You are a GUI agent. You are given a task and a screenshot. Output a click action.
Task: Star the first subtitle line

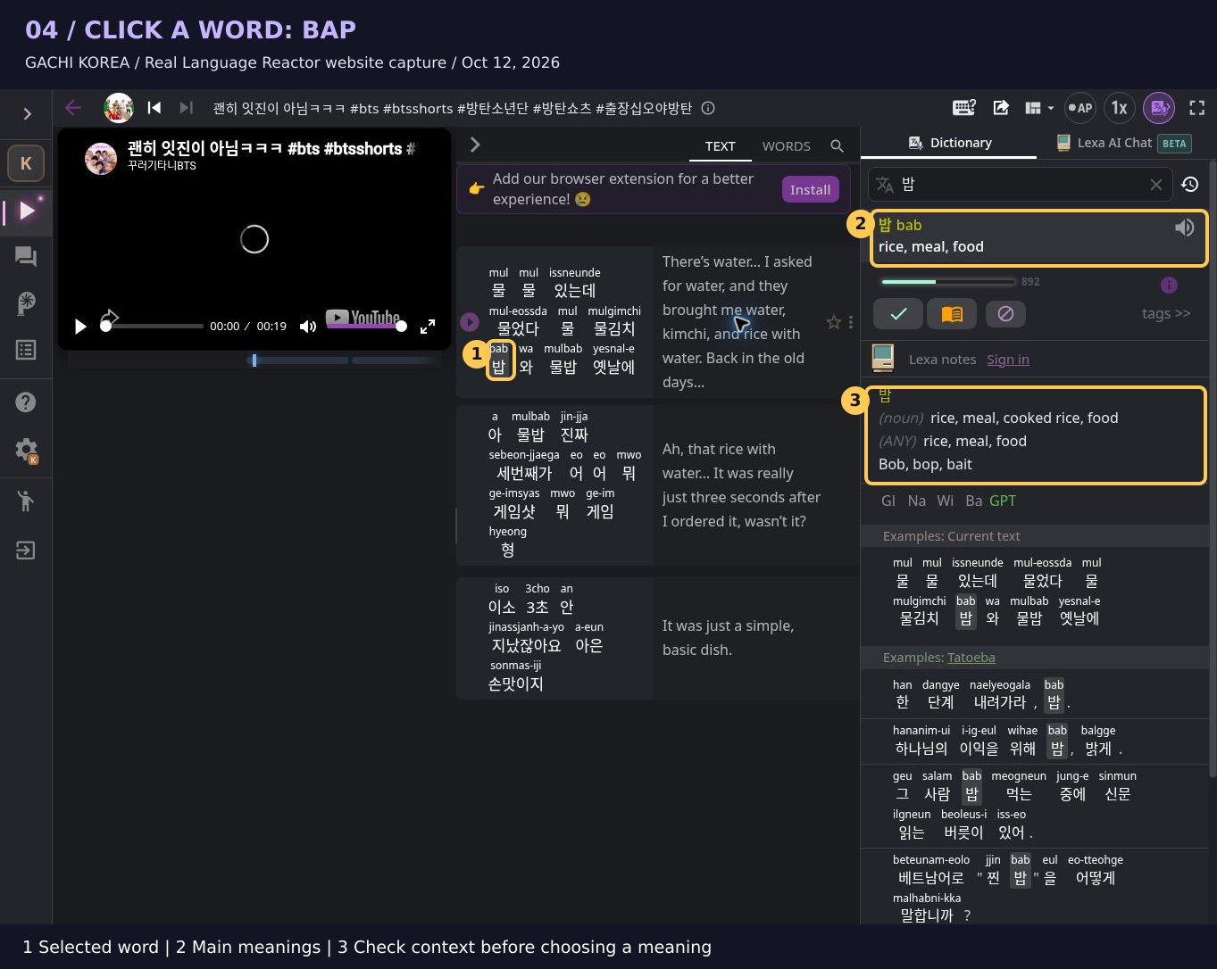(834, 322)
